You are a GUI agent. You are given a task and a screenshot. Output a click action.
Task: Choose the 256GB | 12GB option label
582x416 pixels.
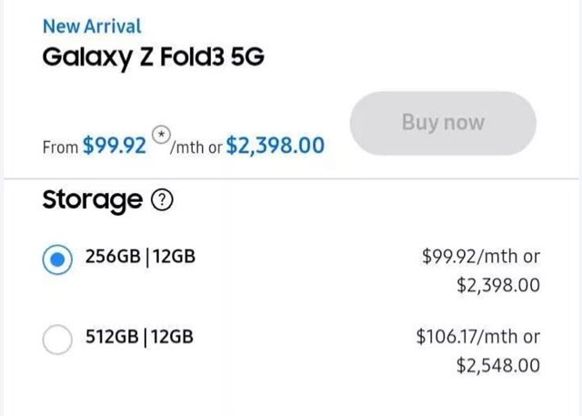point(140,257)
